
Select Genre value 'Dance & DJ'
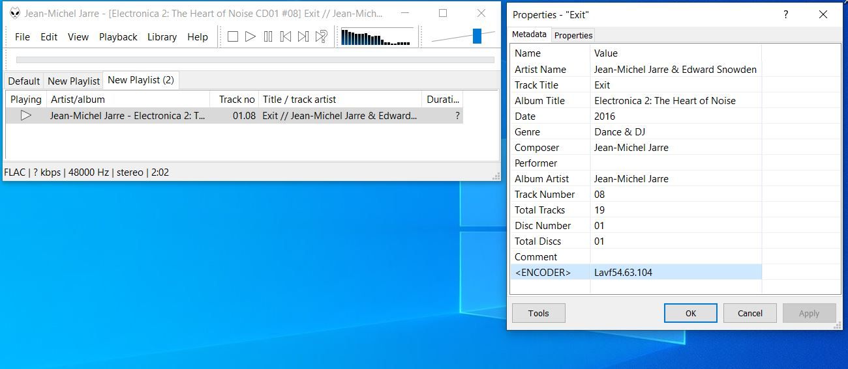pos(676,132)
